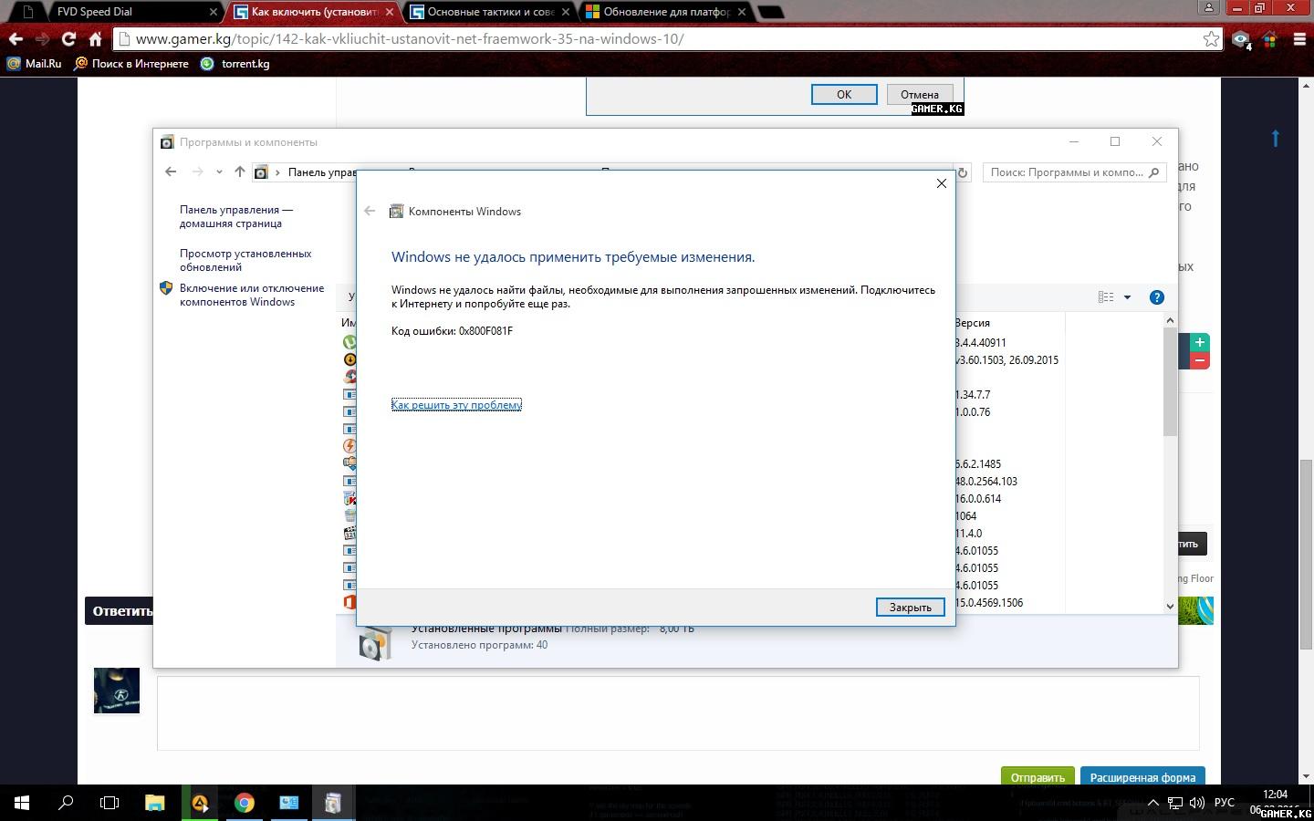Click the Chrome reload page icon
1314x821 pixels.
(68, 39)
